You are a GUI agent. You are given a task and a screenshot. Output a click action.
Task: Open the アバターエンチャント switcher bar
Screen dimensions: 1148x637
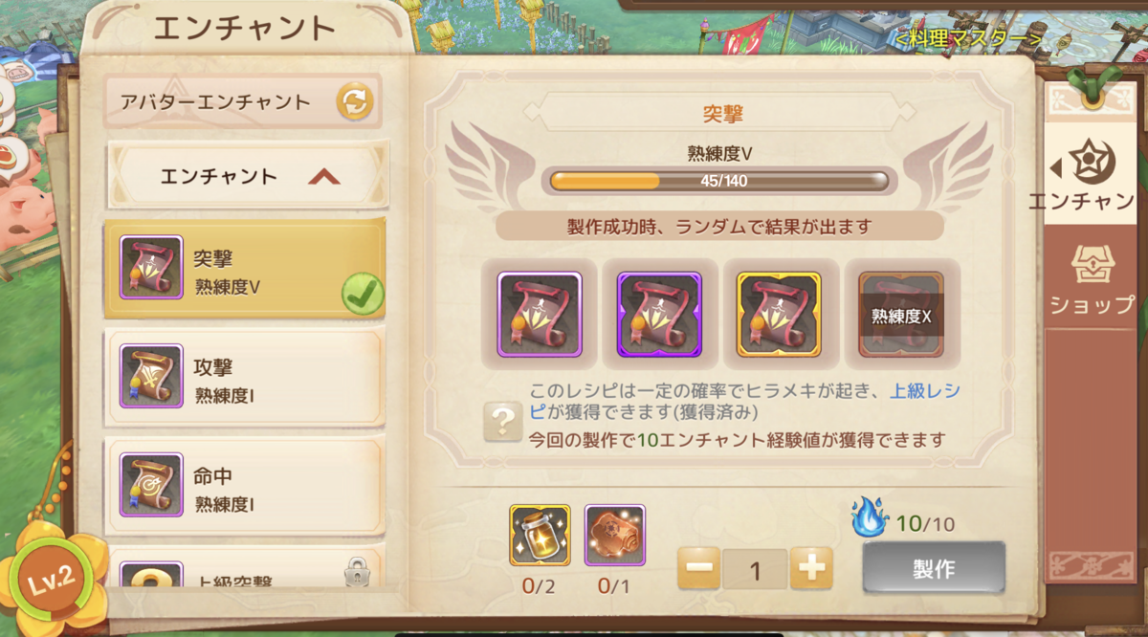click(243, 101)
